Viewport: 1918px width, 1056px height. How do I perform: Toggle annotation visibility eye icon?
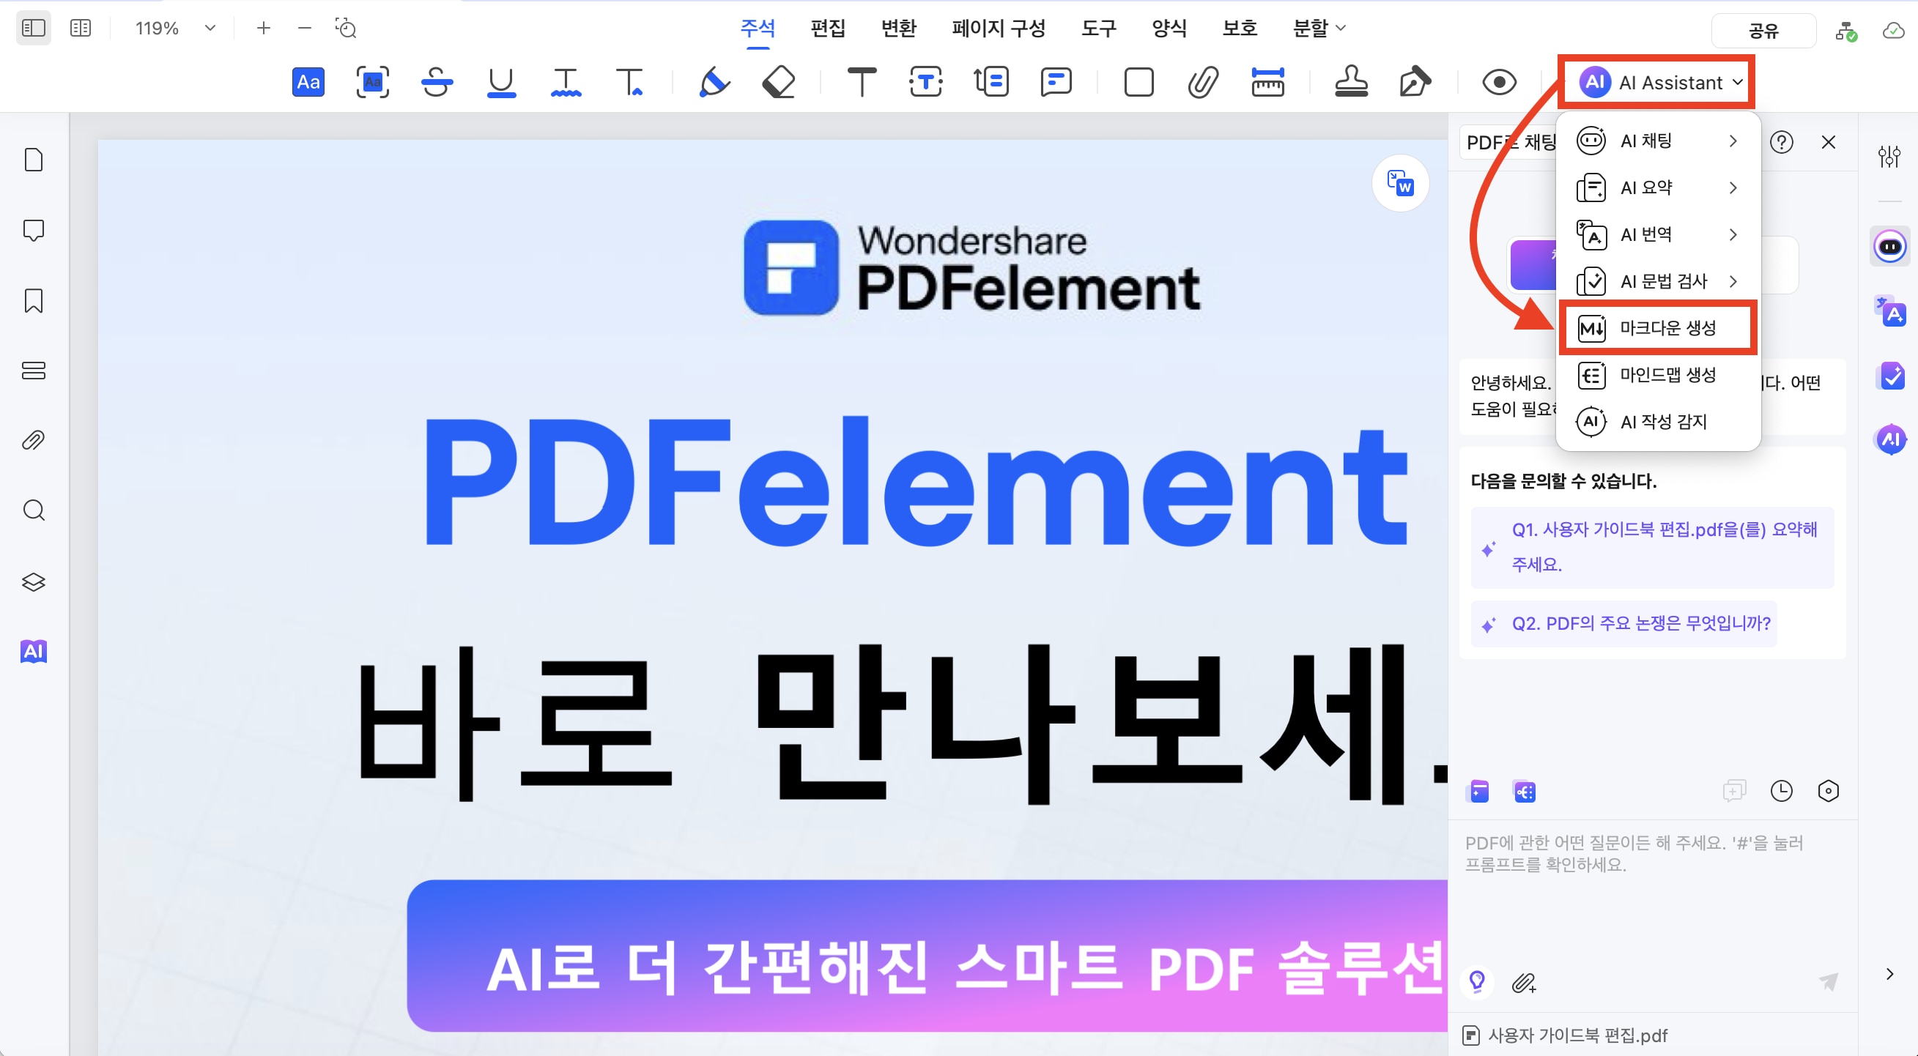[x=1499, y=82]
